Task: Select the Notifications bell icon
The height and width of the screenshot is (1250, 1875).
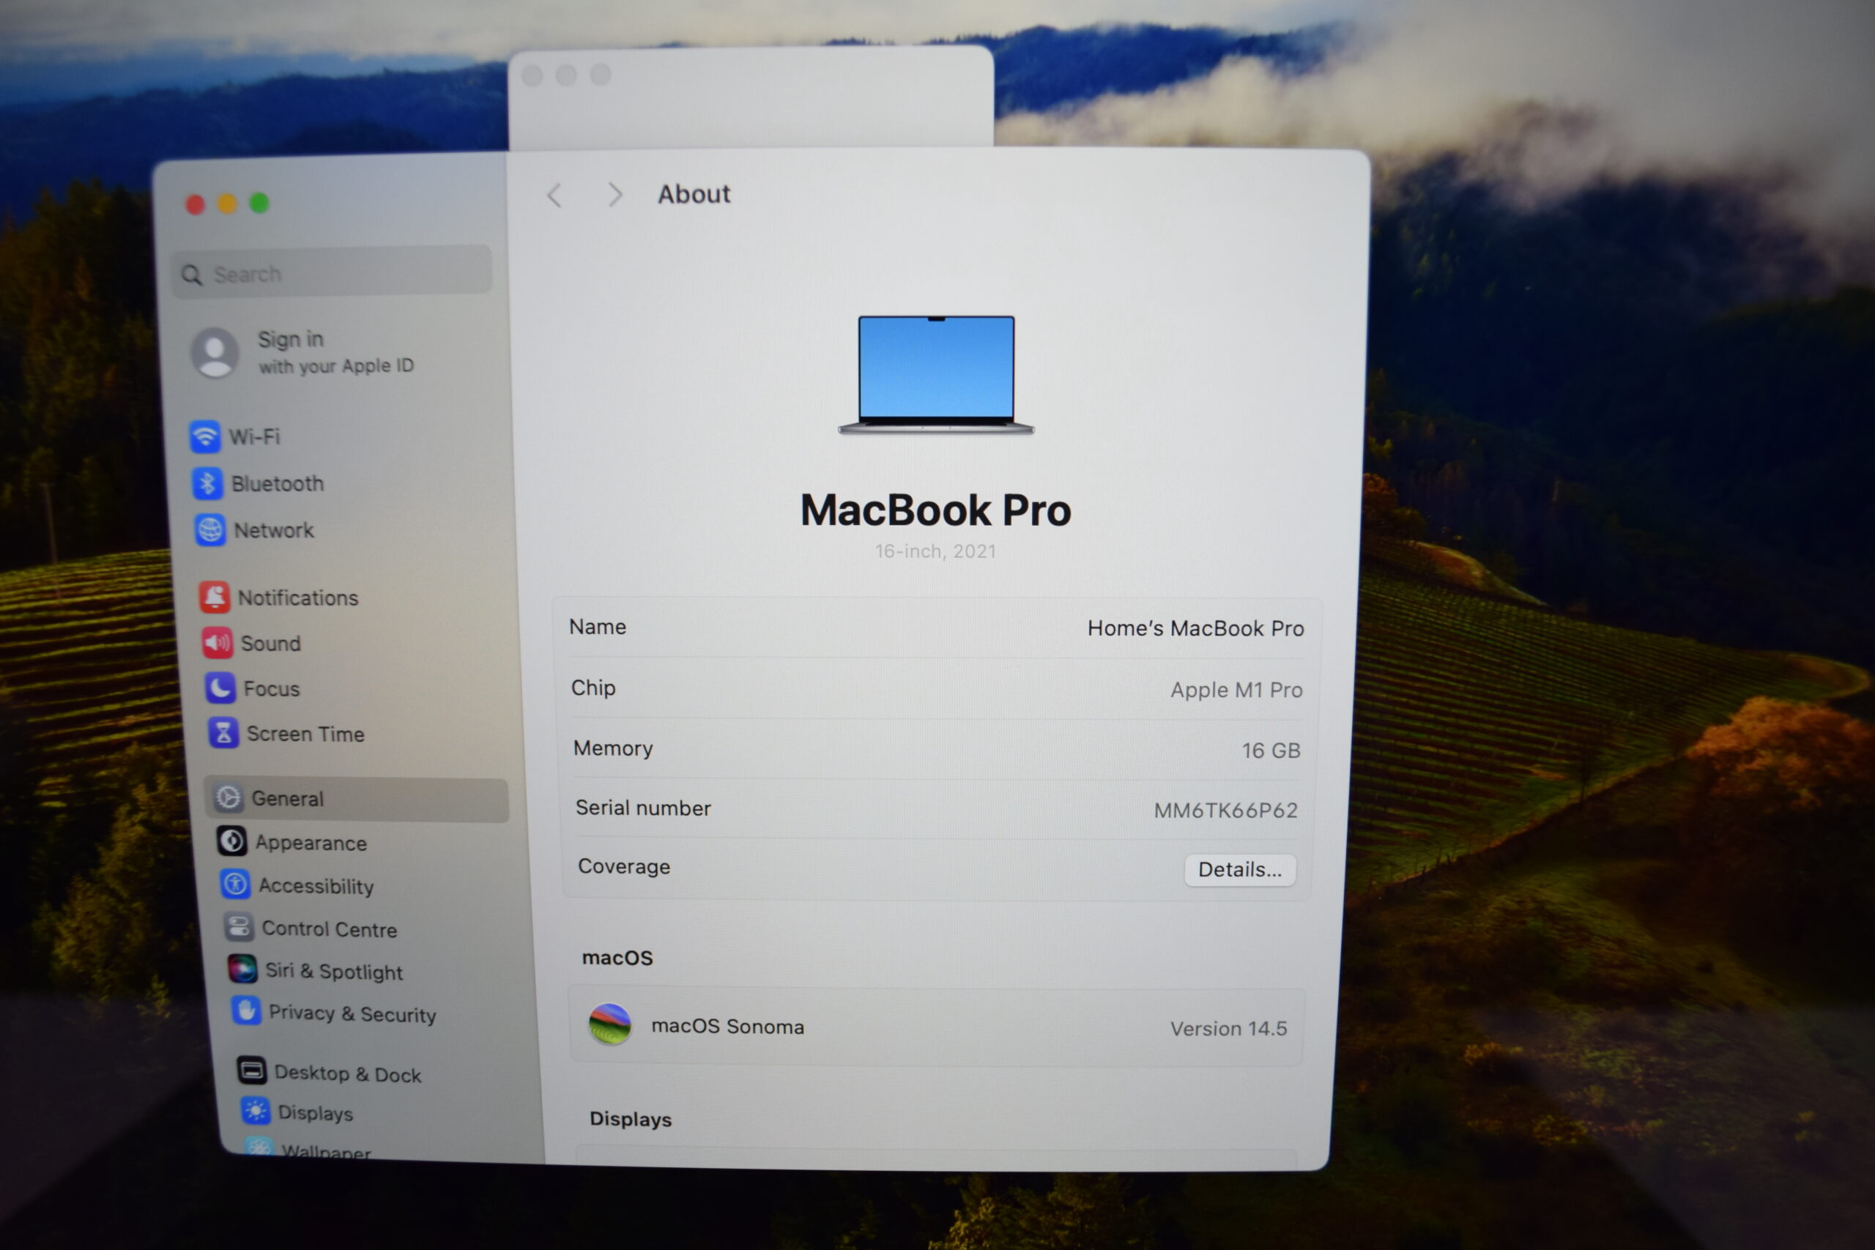Action: click(x=215, y=597)
